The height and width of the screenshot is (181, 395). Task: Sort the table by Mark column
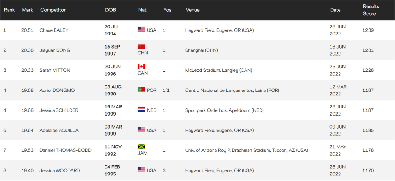(x=27, y=10)
